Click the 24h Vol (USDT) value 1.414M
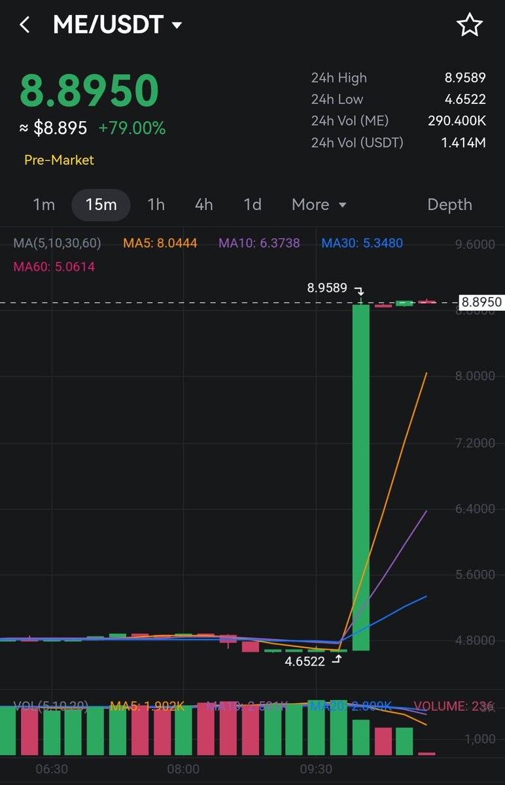This screenshot has width=505, height=785. click(462, 143)
